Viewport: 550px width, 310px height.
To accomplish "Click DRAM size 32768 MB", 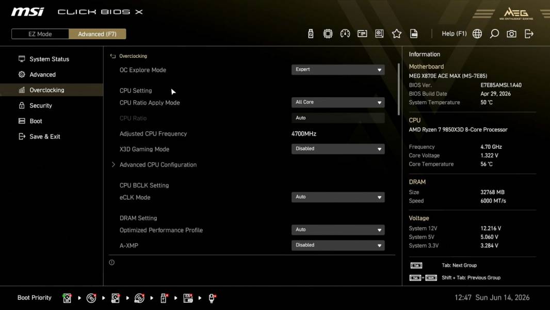I will [x=493, y=192].
